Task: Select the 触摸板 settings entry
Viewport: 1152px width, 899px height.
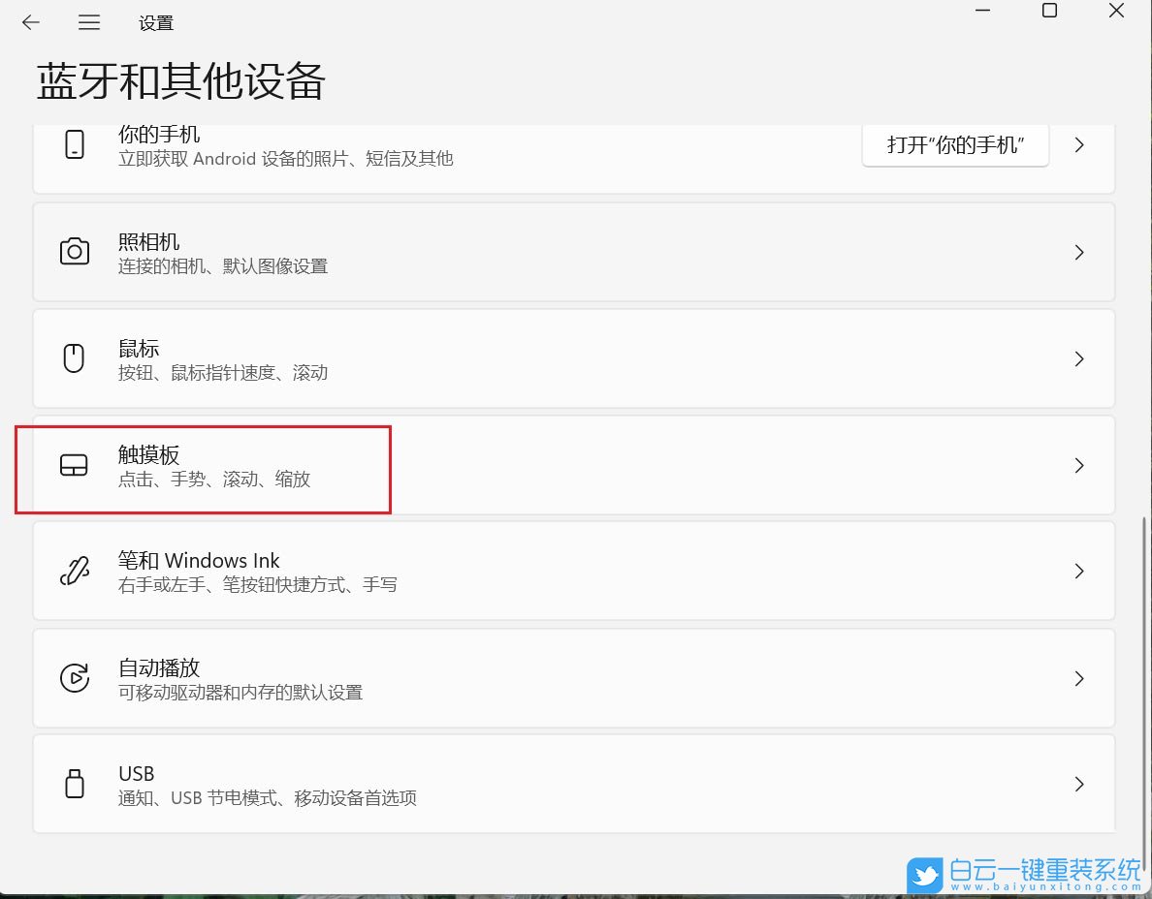Action: (388, 465)
